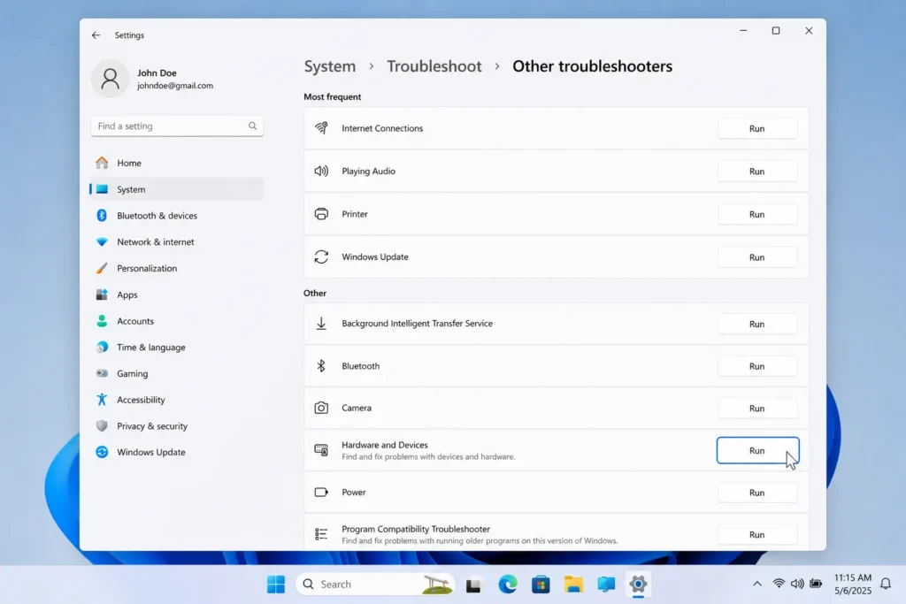Image resolution: width=906 pixels, height=604 pixels.
Task: Click the Settings gear in taskbar
Action: coord(639,585)
